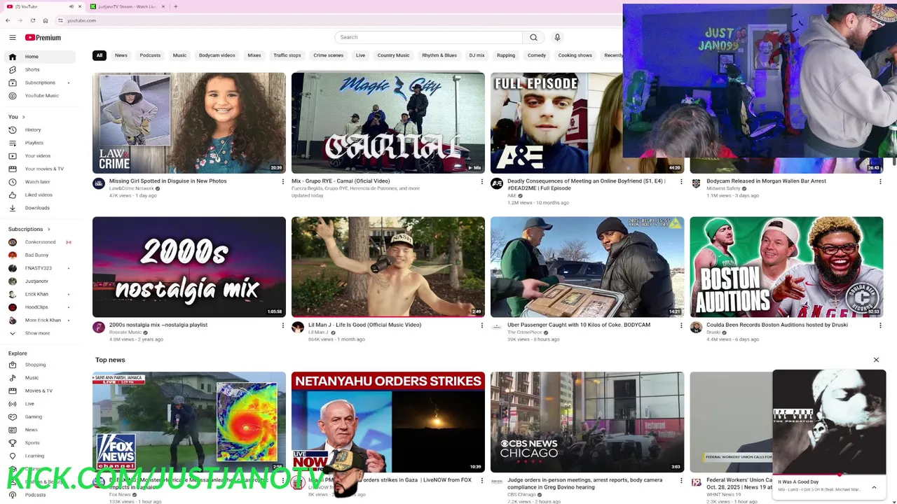Click the search magnifier button
897x504 pixels.
tap(533, 37)
